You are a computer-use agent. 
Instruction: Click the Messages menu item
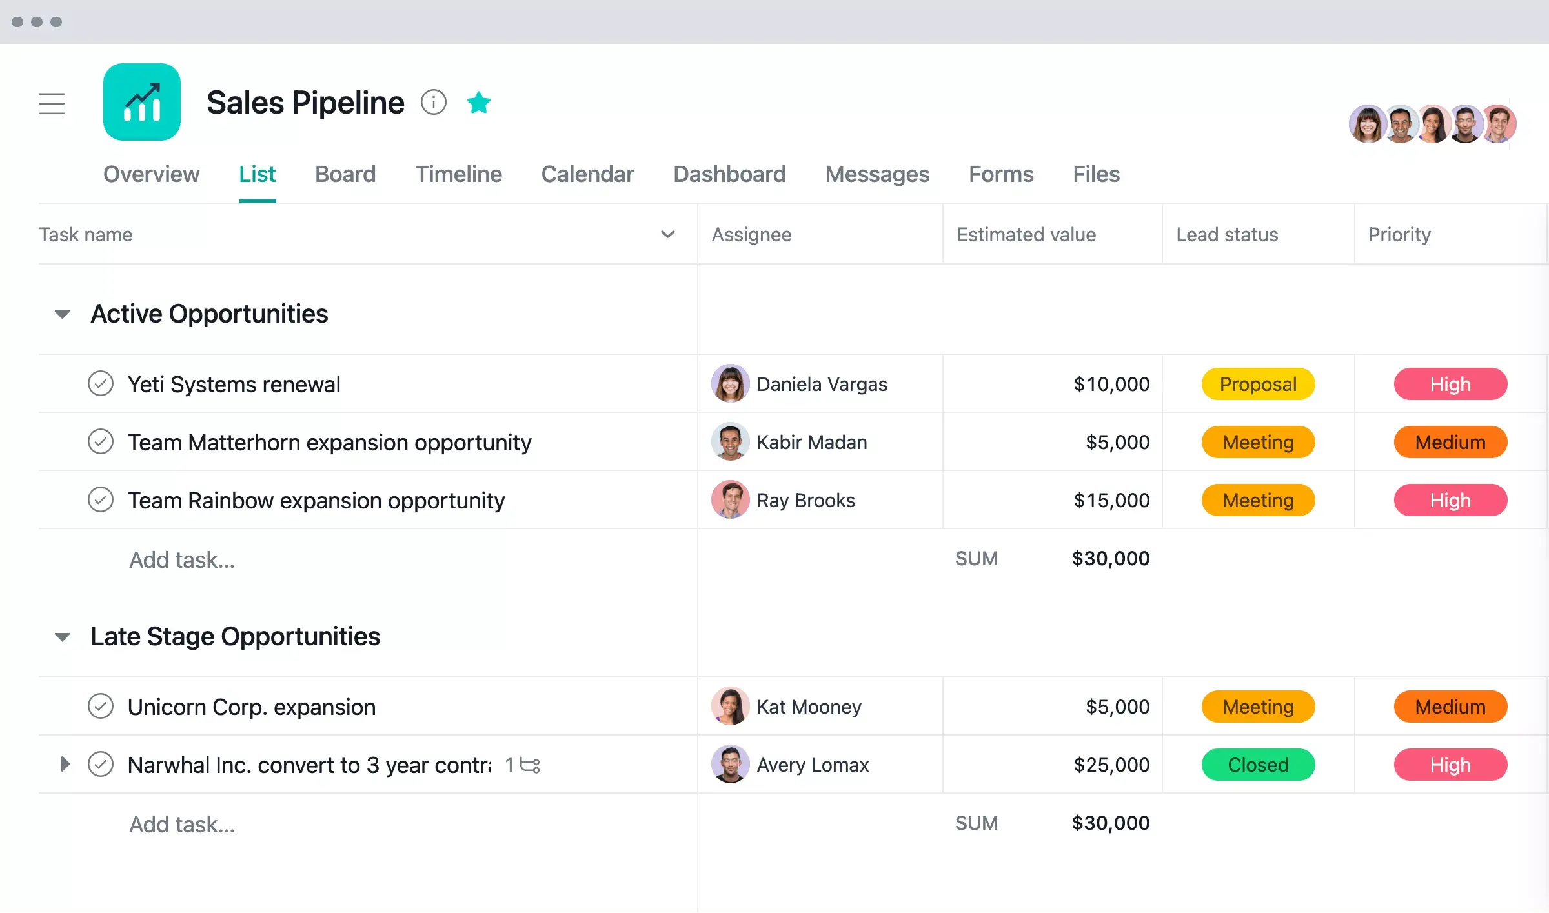point(877,173)
